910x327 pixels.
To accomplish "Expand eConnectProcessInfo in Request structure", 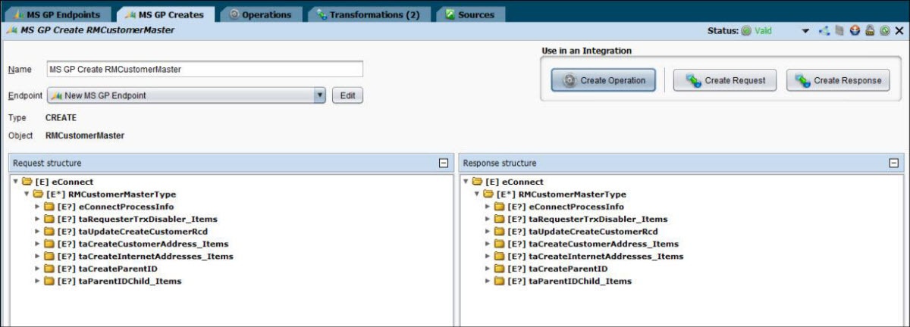I will (38, 207).
